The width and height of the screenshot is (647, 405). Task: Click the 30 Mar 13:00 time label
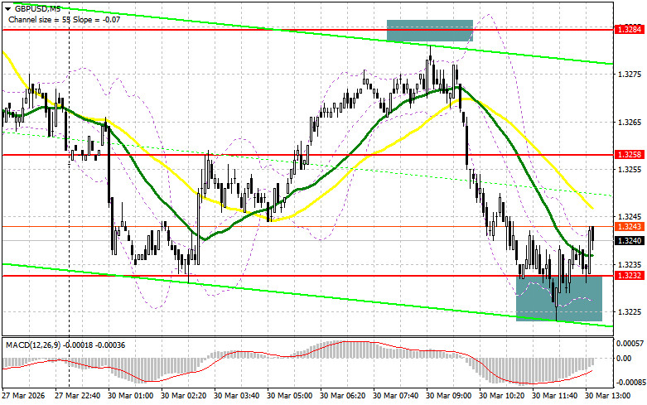pos(607,396)
